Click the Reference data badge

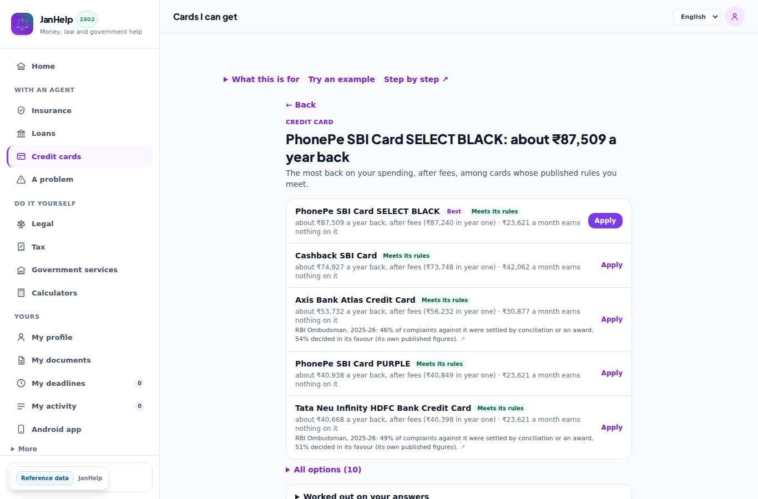click(x=45, y=478)
